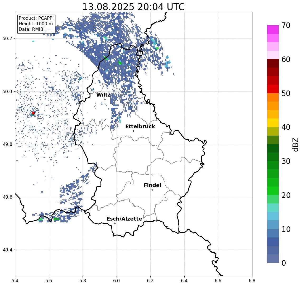Image resolution: width=302 pixels, height=286 pixels.
Task: Click the colorbar tick label 60
Action: point(286,59)
